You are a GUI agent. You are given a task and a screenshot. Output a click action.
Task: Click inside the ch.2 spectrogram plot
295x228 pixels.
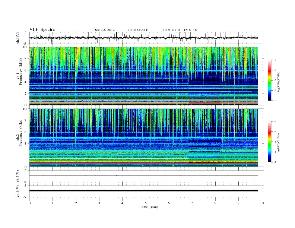coord(143,138)
